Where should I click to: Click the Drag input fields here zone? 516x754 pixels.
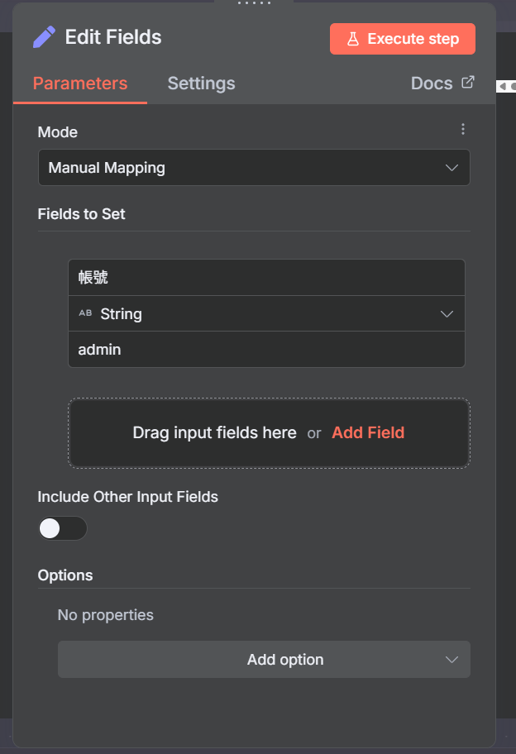214,432
